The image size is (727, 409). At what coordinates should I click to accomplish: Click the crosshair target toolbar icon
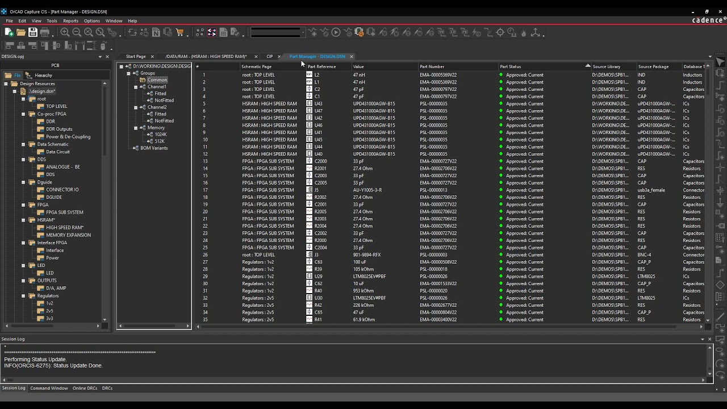[500, 32]
